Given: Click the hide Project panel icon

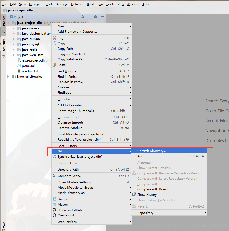Looking at the screenshot, I should click(103, 17).
